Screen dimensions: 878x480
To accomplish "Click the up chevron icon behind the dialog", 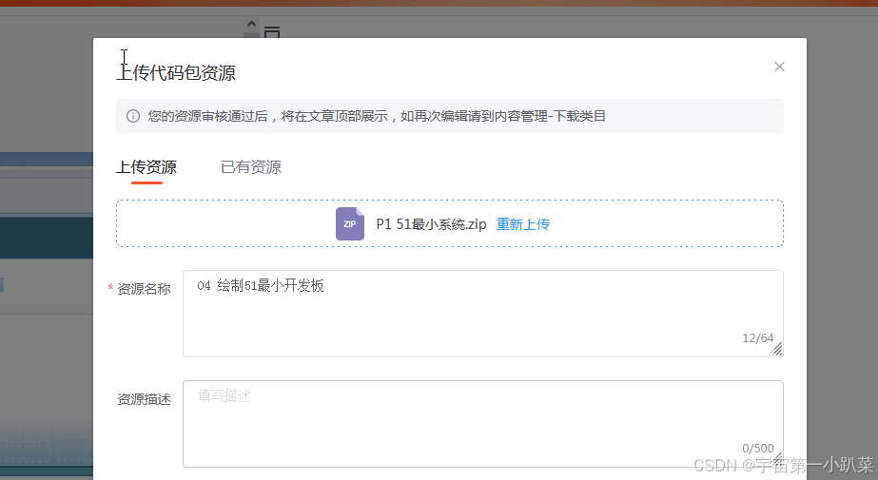I will [x=251, y=24].
